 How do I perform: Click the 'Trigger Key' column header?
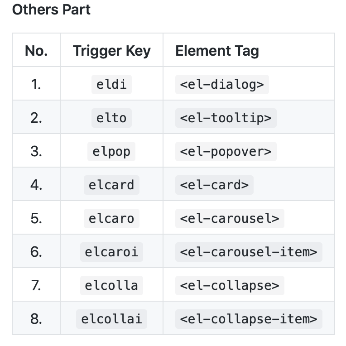click(112, 51)
